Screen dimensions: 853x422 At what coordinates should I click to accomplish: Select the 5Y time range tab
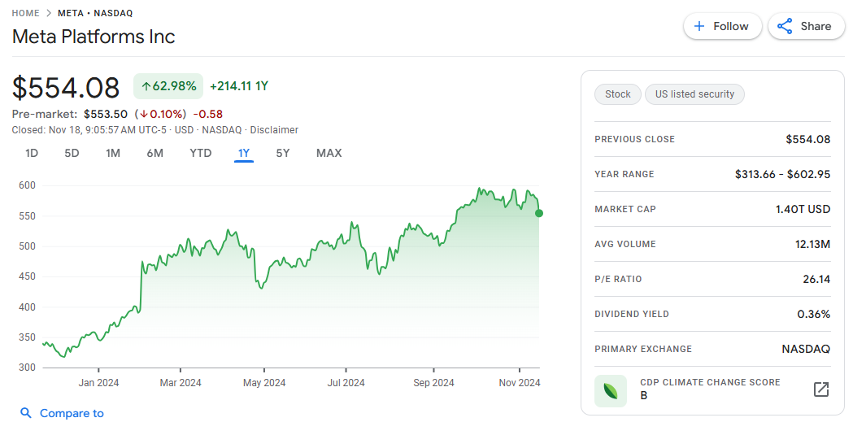point(282,153)
